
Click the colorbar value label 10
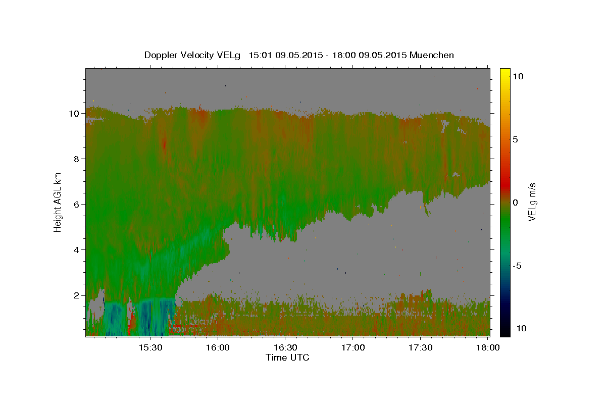(x=518, y=76)
